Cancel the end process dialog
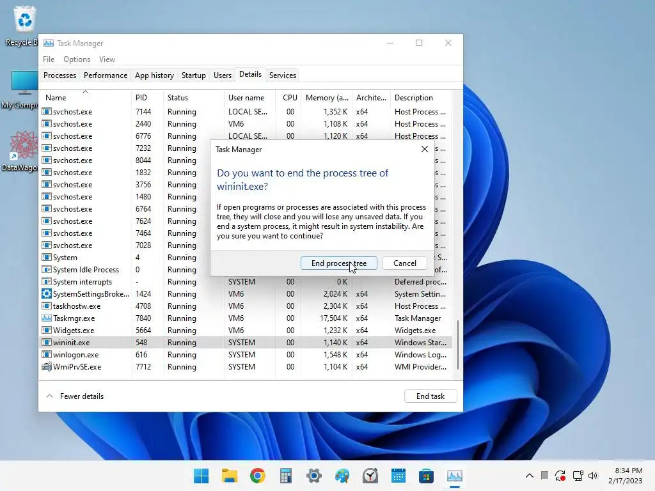This screenshot has width=655, height=491. (x=404, y=263)
